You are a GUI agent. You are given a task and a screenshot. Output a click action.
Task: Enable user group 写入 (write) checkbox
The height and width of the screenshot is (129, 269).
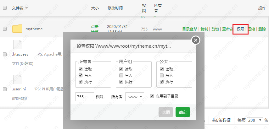point(121,76)
